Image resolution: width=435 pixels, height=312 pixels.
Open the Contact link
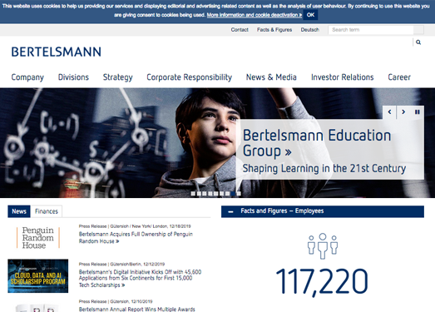(240, 30)
